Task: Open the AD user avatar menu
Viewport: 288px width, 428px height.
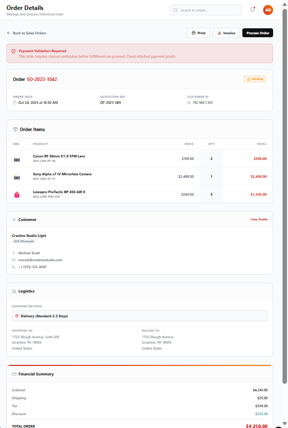Action: click(268, 10)
